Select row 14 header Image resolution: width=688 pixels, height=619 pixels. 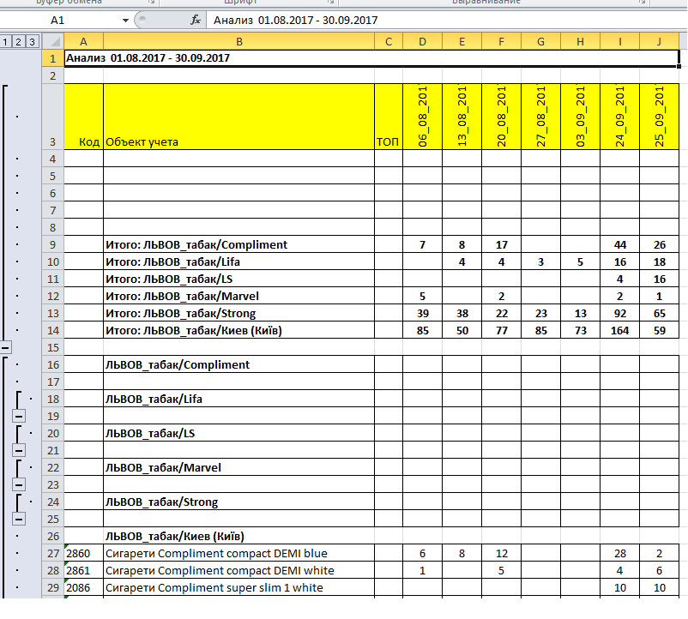pyautogui.click(x=52, y=331)
